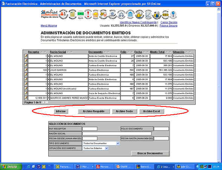Follow the Cerrar Sesión link
This screenshot has width=222, height=170.
tap(169, 22)
